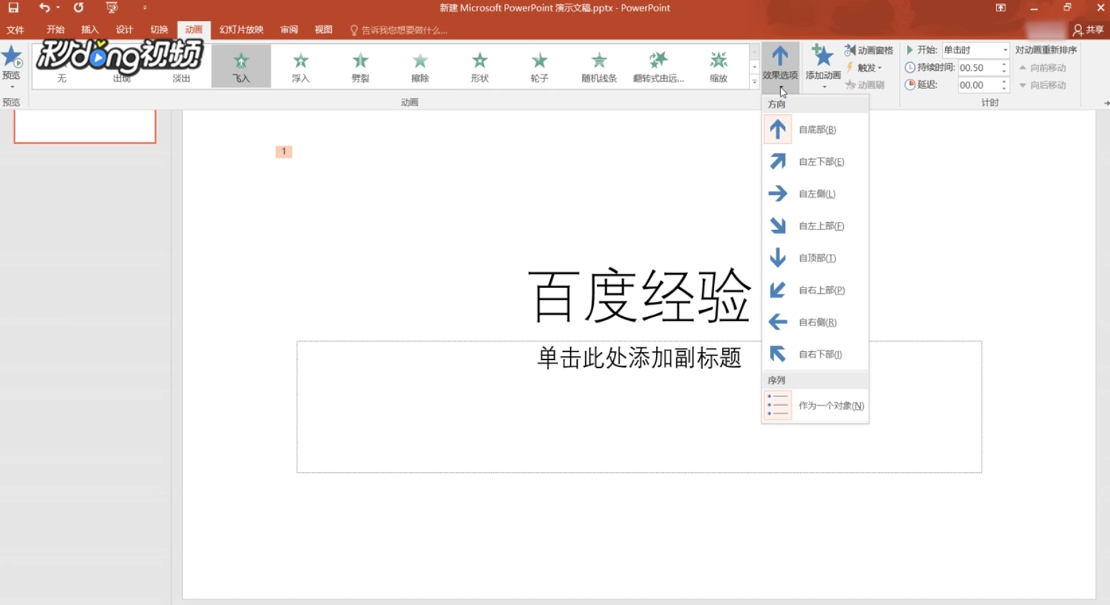Open the 预览 button dropdown arrow
Screen dimensions: 1110x605
click(x=11, y=87)
